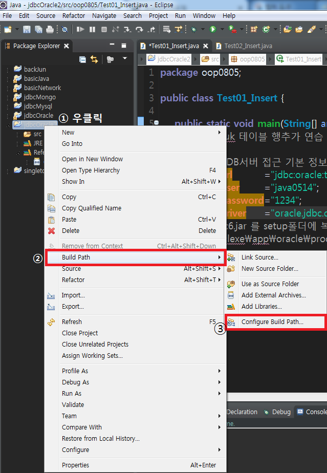This screenshot has width=327, height=473.
Task: Maximize the Package Explorer panel
Action: point(124,46)
